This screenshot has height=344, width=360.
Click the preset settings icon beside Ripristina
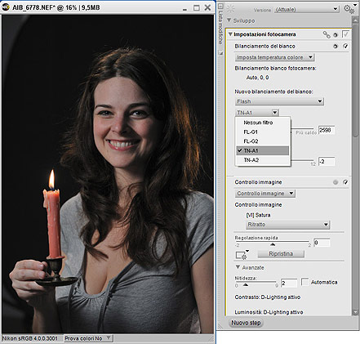click(242, 254)
